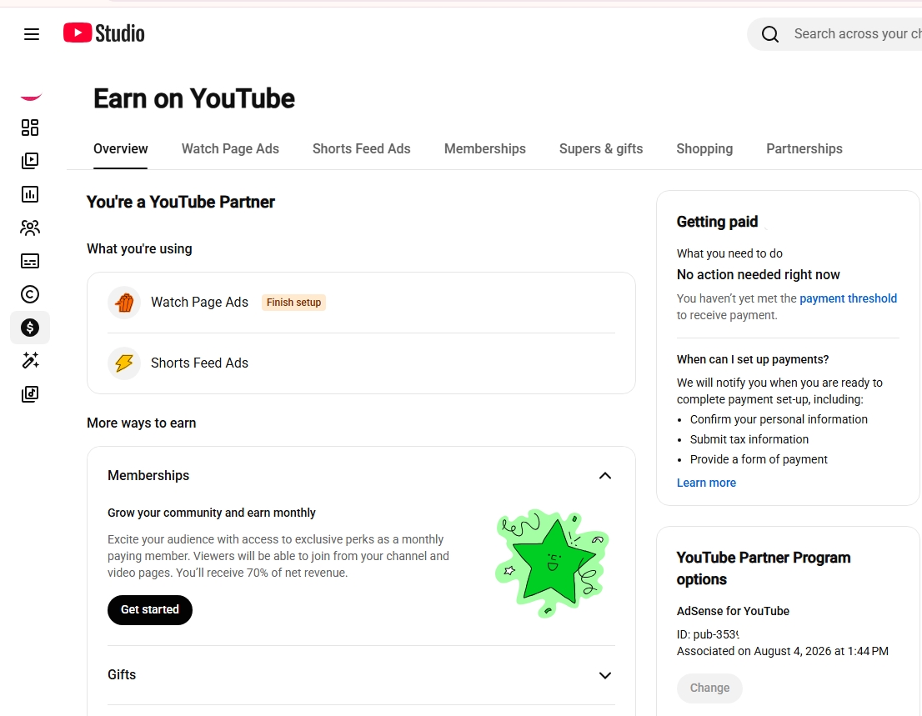
Task: Click the Watch Page Ads popcorn icon
Action: pos(124,303)
